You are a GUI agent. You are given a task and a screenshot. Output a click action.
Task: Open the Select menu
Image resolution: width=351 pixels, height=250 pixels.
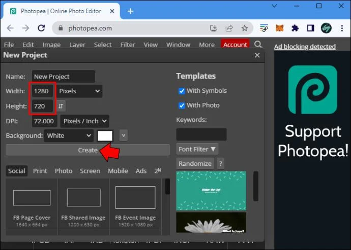103,45
